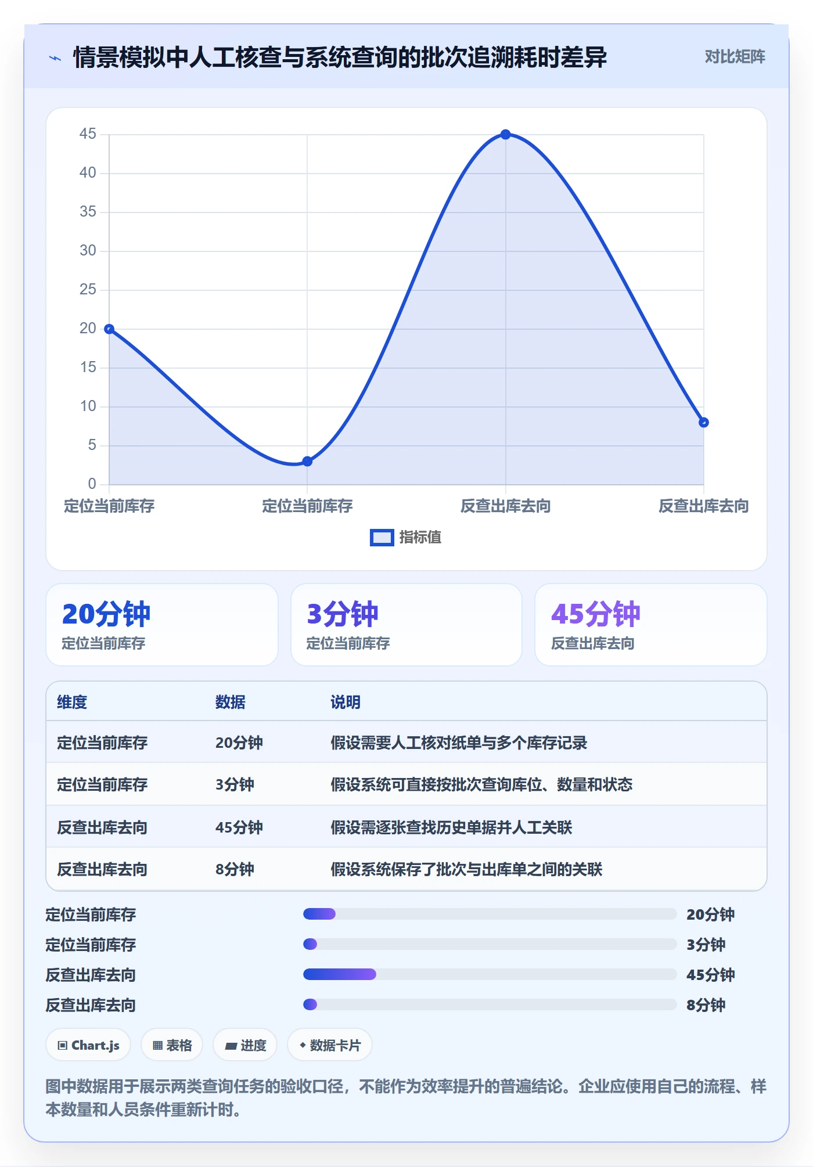Click the 45分钟 table cell
The image size is (813, 1167).
(x=239, y=827)
